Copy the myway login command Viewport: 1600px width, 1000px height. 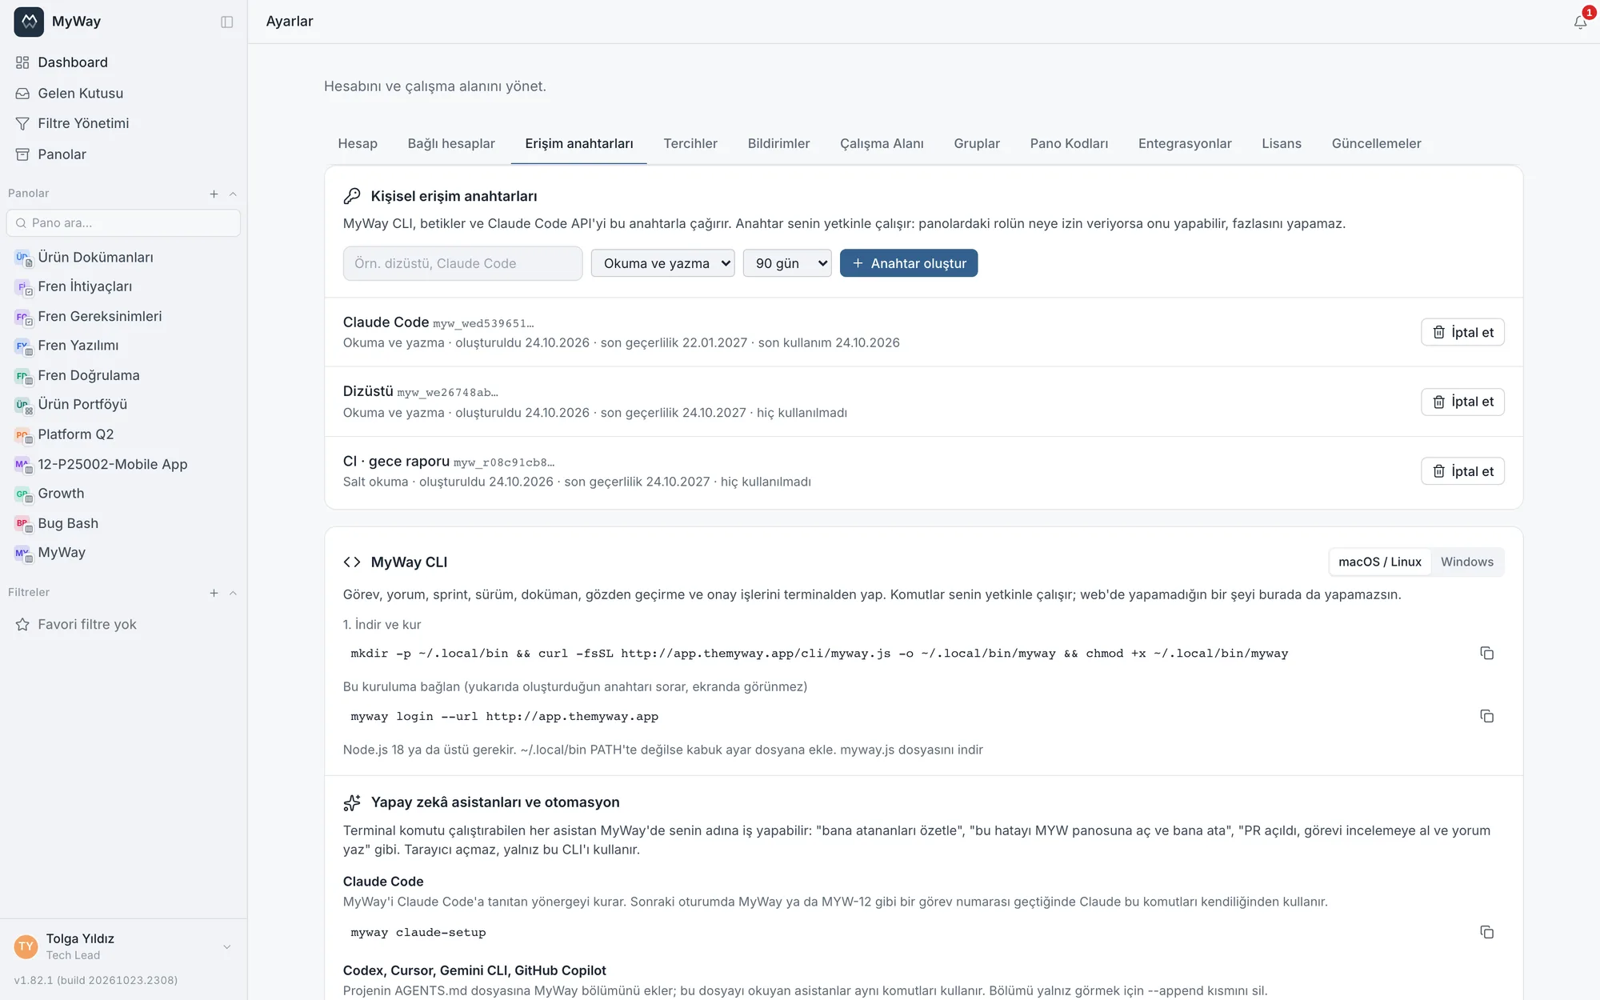click(x=1486, y=716)
